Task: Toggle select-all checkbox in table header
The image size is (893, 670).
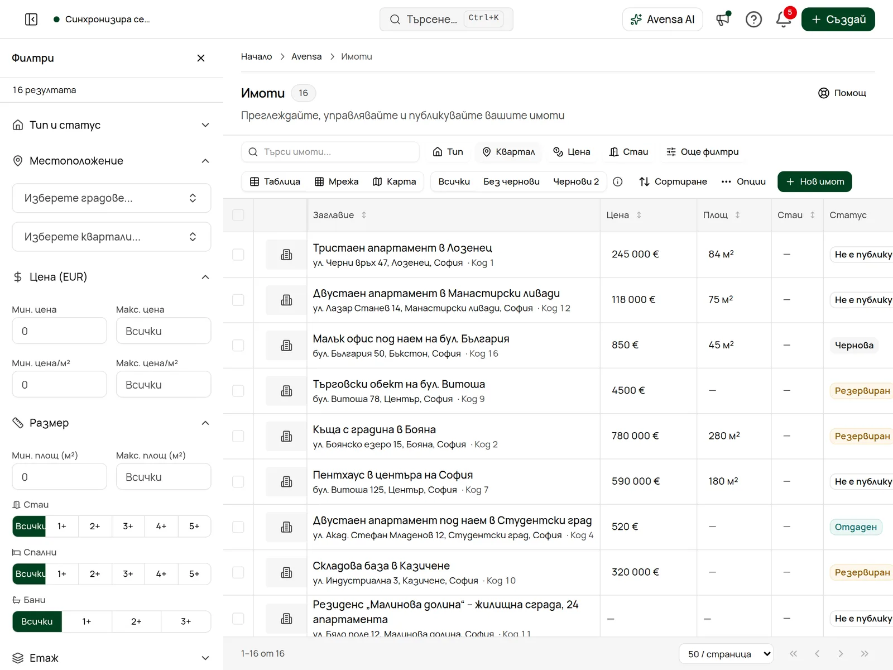Action: tap(238, 215)
